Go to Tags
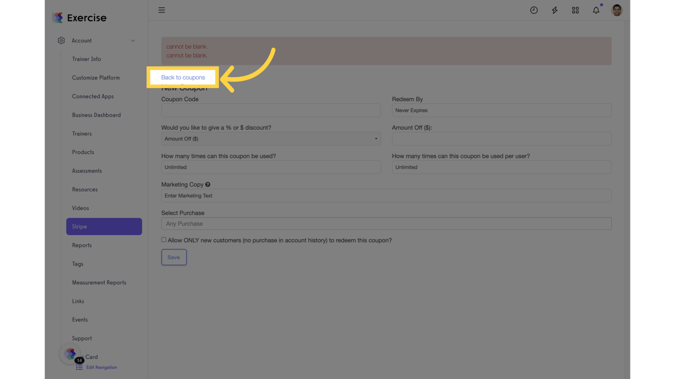 coord(78,264)
